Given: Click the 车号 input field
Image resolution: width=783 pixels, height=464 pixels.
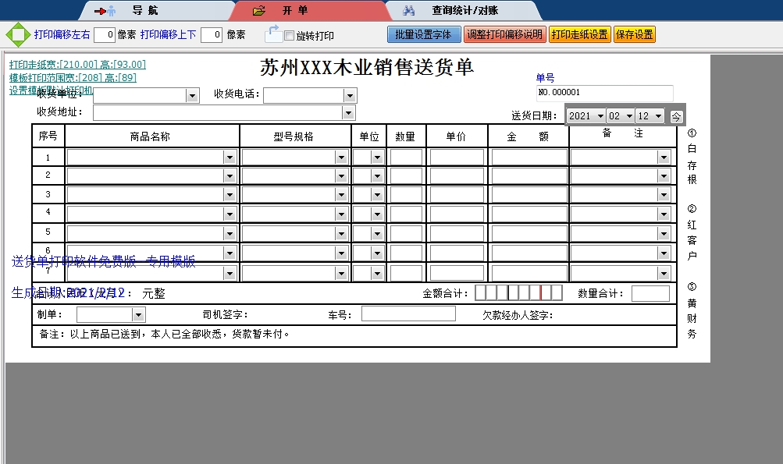Looking at the screenshot, I should pyautogui.click(x=413, y=314).
